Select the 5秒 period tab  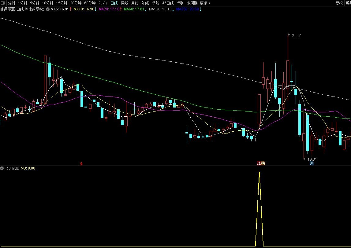point(180,3)
